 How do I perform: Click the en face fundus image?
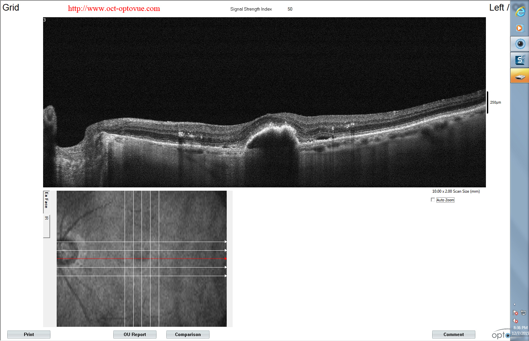(x=142, y=259)
